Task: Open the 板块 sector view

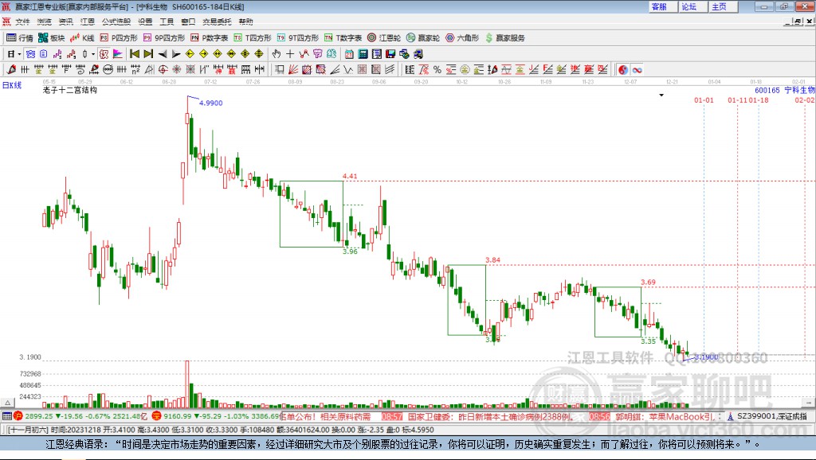Action: pos(52,37)
